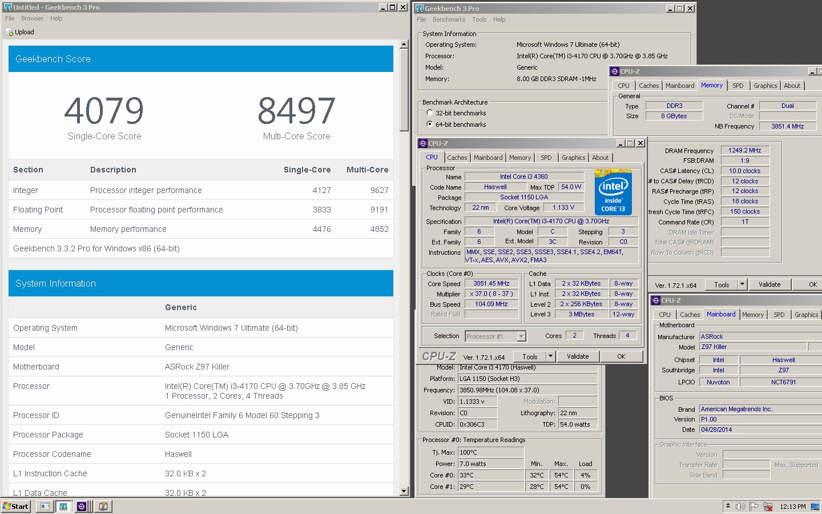Click Integer row in Geekbench score table

[201, 190]
